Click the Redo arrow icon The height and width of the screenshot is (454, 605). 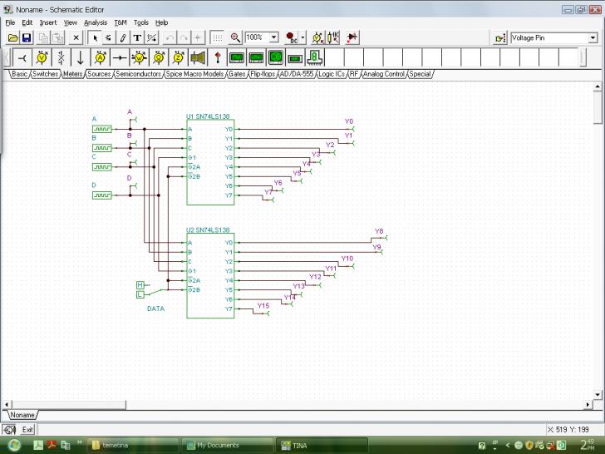184,38
